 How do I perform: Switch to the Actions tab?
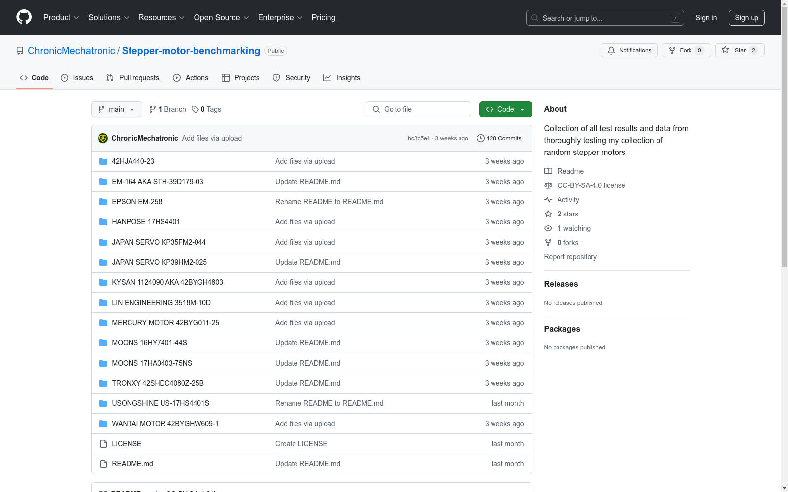191,78
